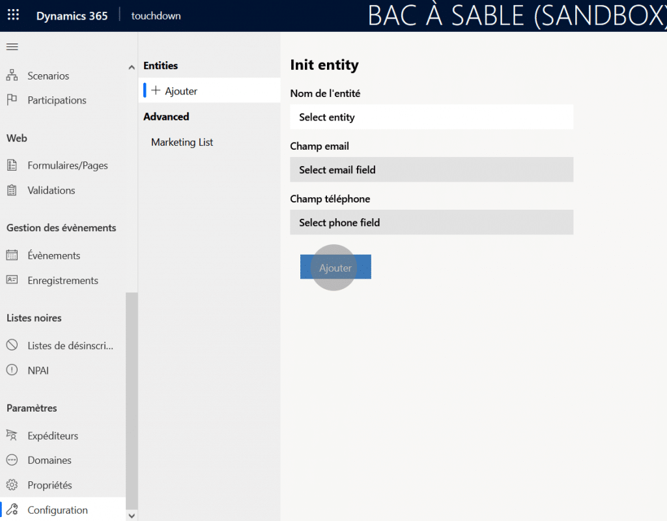Click the Expéditeurs sender icon
The width and height of the screenshot is (667, 521).
[x=12, y=436]
